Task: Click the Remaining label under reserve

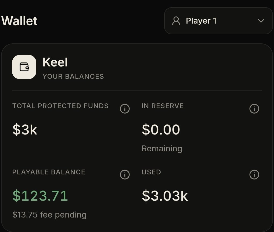Action: 162,149
